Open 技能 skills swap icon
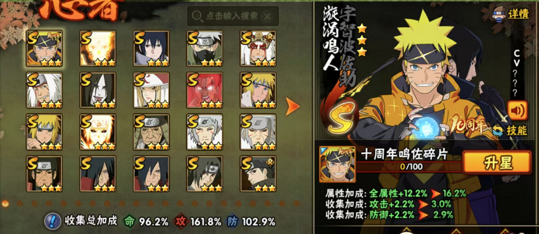Image resolution: width=539 pixels, height=234 pixels. (x=510, y=130)
